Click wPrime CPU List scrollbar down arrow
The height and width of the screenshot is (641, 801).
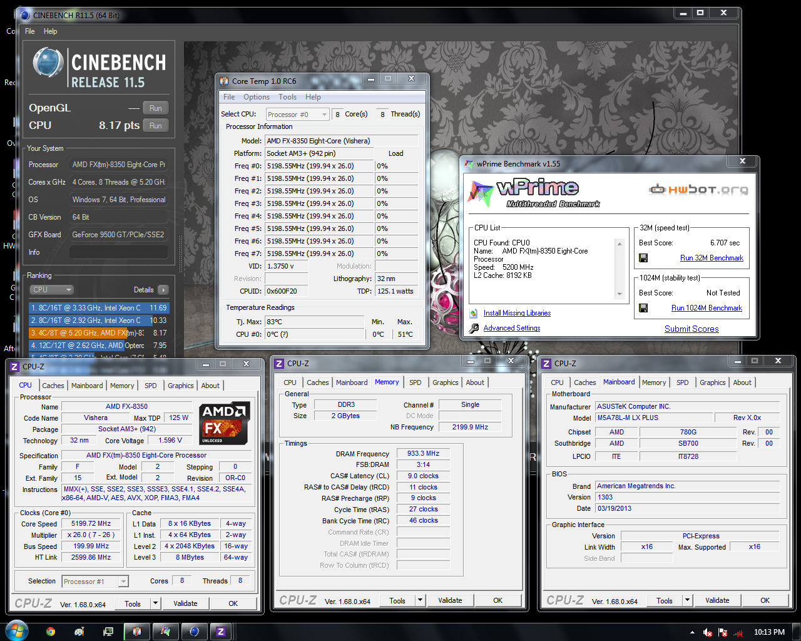tap(620, 294)
